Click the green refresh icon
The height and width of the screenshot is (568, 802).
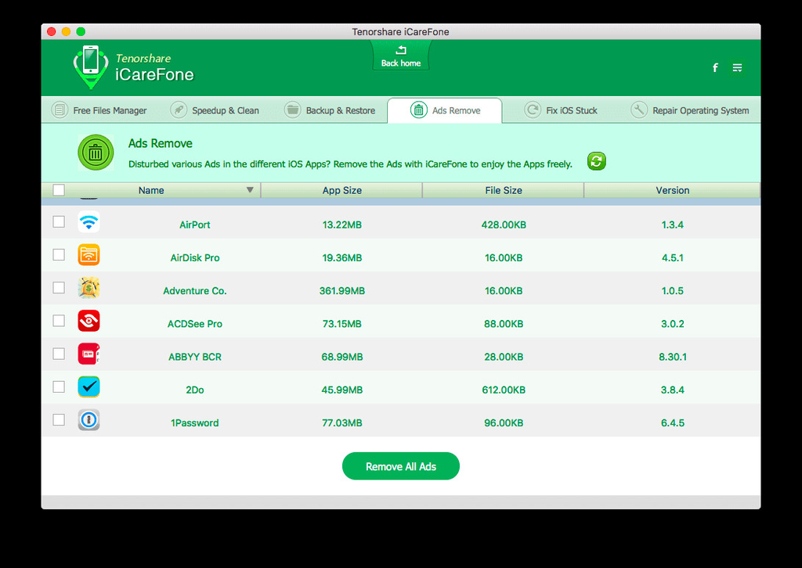596,161
